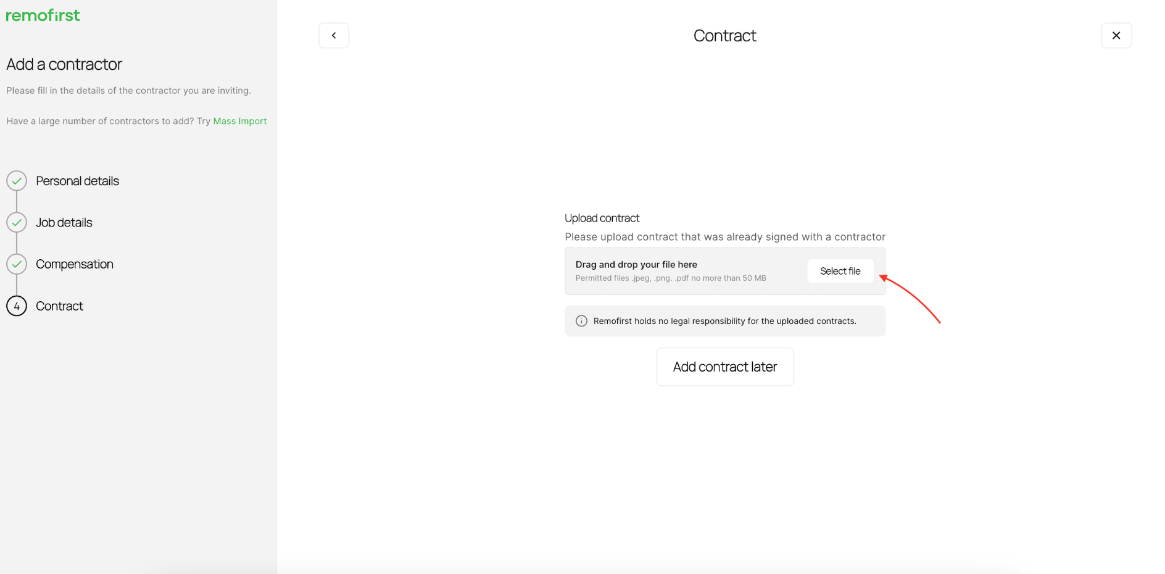The image size is (1165, 574).
Task: Click the 'Upload contract' label
Action: [x=602, y=218]
